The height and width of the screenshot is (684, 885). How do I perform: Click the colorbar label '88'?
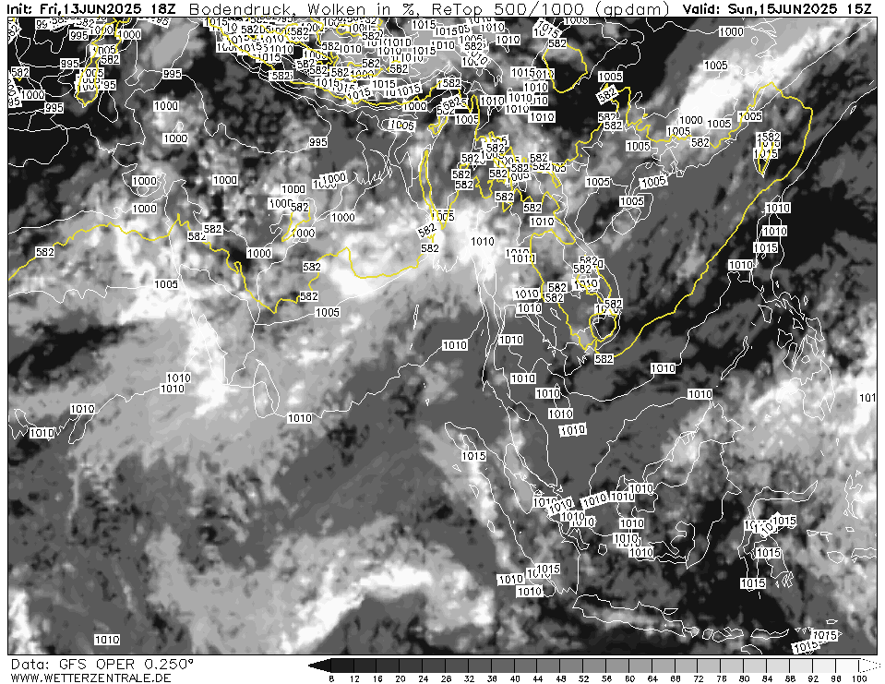pos(790,678)
